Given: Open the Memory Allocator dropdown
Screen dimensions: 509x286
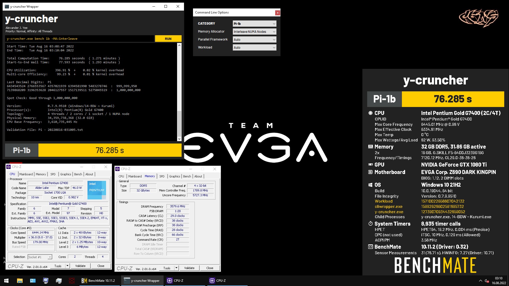Looking at the screenshot, I should pos(254,32).
